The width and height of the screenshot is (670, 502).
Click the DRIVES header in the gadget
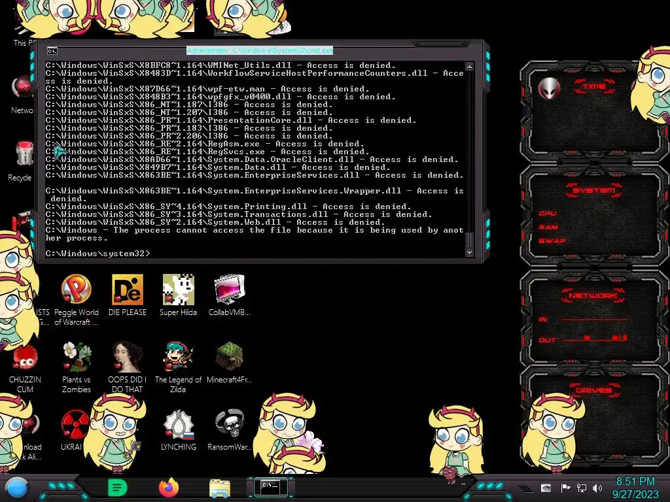(x=593, y=390)
